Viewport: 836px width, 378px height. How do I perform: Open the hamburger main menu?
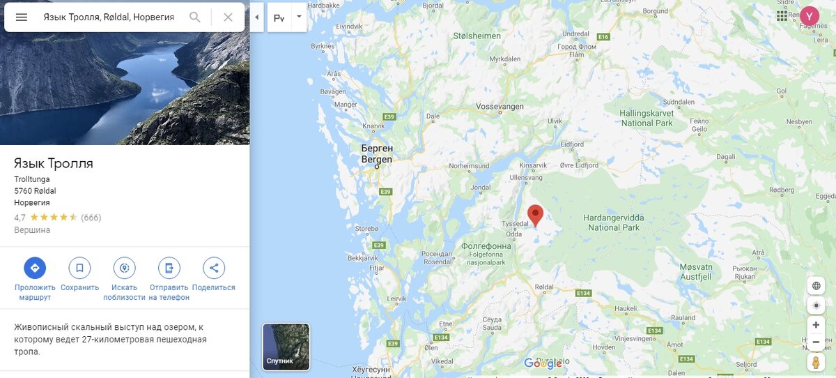pyautogui.click(x=22, y=17)
